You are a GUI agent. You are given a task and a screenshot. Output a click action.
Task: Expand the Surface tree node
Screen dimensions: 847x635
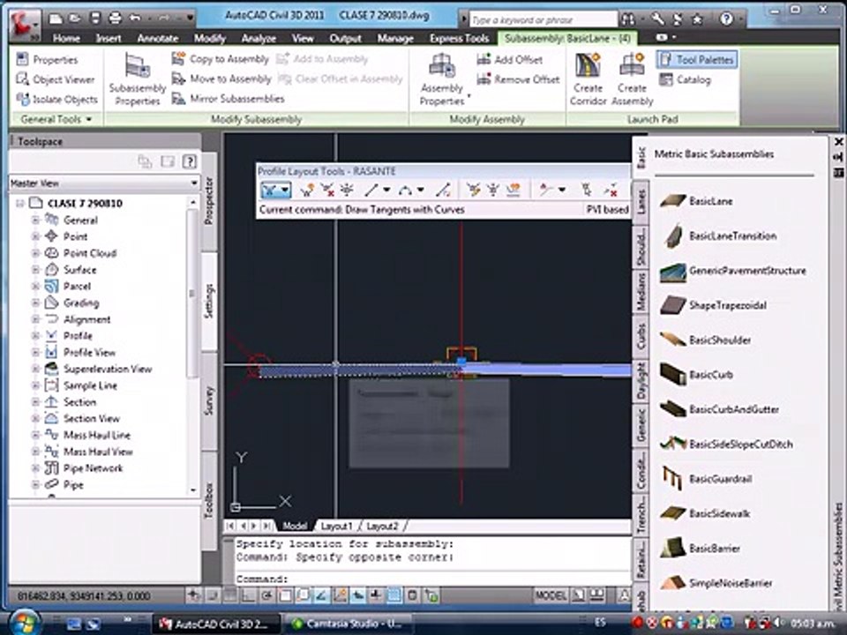pyautogui.click(x=35, y=270)
